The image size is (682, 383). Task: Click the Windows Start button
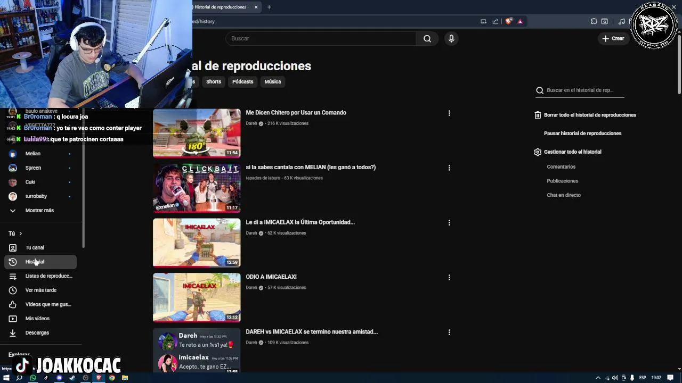(x=6, y=378)
